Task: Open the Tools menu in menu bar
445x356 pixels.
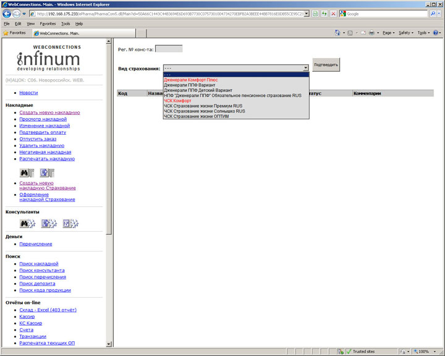Action: coord(66,24)
